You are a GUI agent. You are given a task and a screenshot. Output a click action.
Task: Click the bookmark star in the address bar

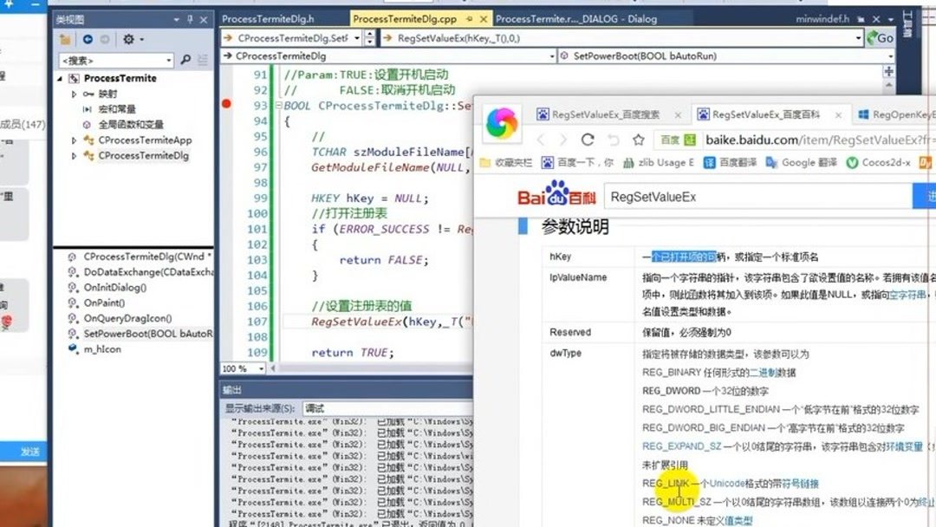[x=637, y=139]
